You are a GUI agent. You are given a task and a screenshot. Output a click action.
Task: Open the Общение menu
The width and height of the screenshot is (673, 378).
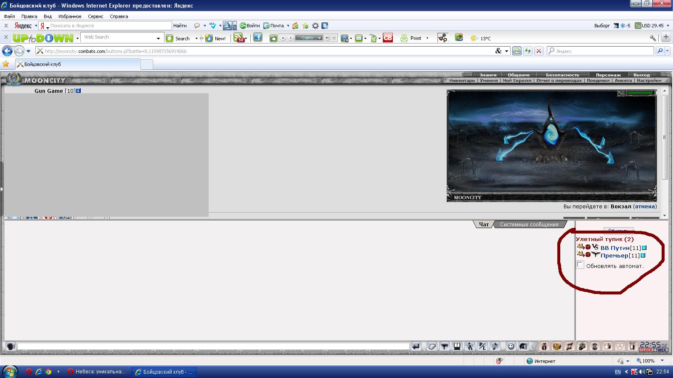519,75
